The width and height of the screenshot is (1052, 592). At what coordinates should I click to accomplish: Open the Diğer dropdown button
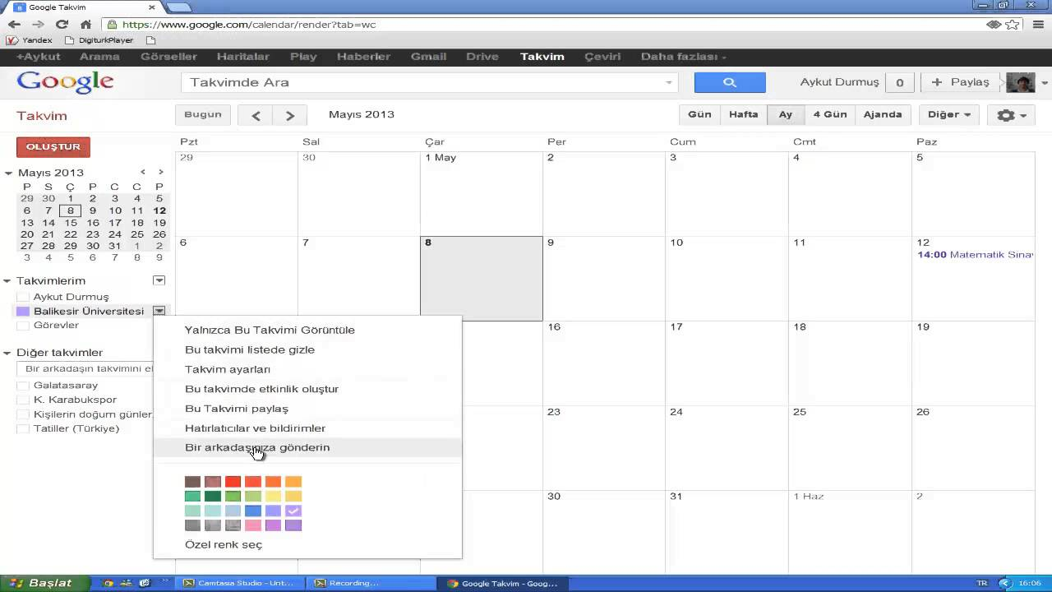pyautogui.click(x=949, y=115)
